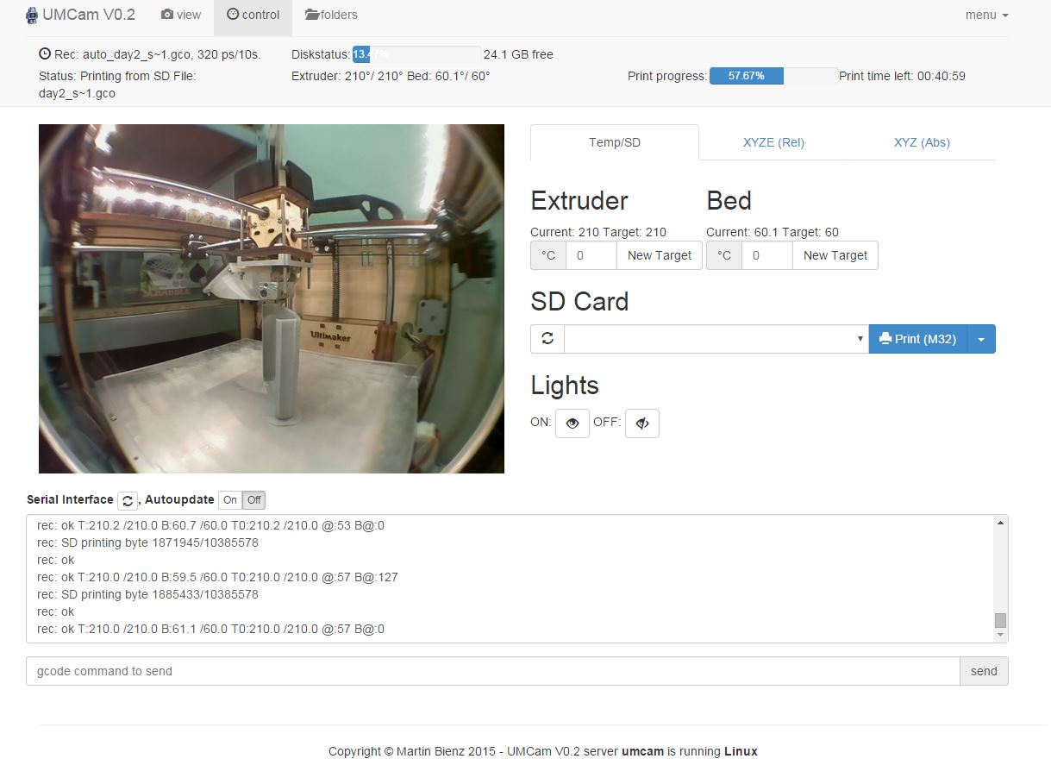Turn lights off with crossed eye icon
Screen dimensions: 1051x765
point(641,423)
